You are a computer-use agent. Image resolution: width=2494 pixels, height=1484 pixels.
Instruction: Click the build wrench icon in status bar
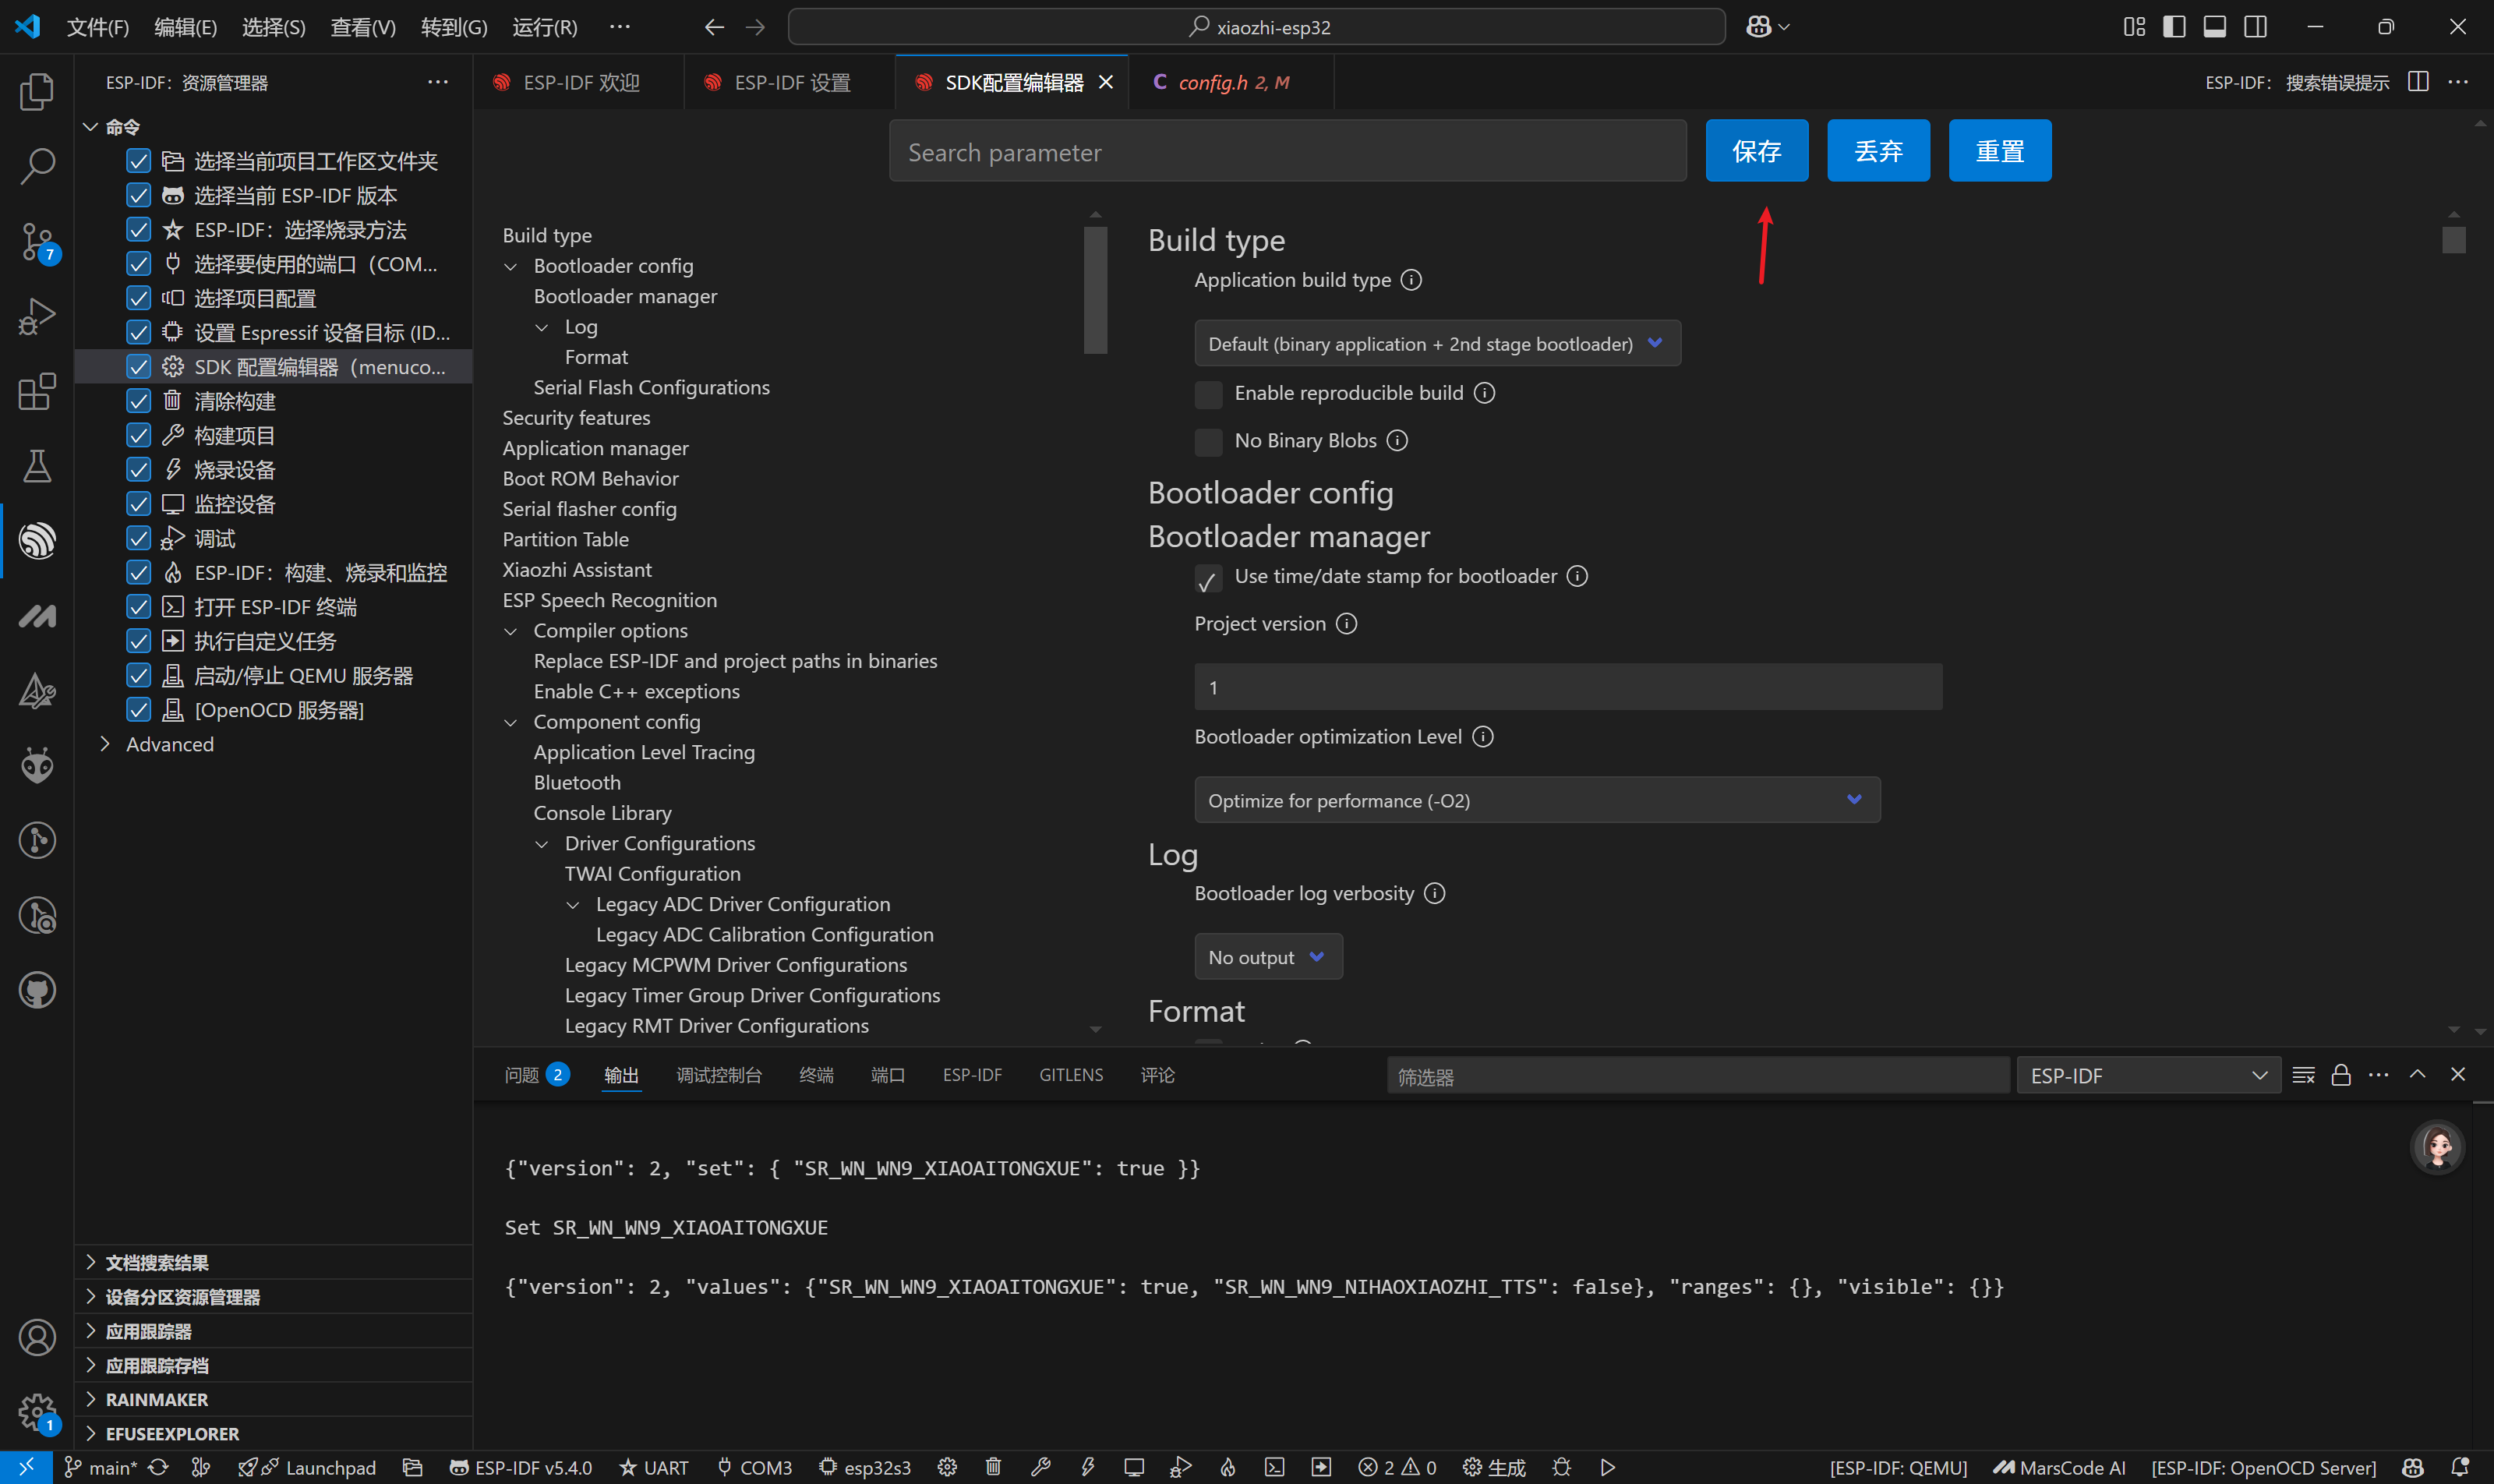1040,1467
